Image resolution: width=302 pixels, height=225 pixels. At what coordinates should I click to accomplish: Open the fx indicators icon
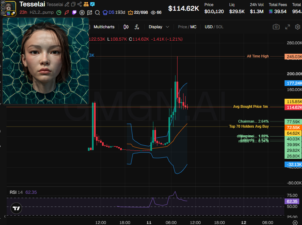pos(137,27)
